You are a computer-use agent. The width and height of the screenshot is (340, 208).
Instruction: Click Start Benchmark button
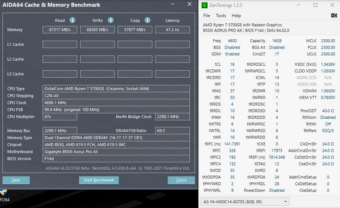pyautogui.click(x=99, y=180)
